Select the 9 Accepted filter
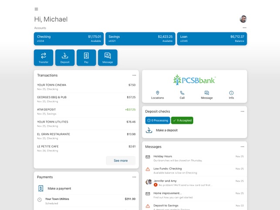 [182, 120]
